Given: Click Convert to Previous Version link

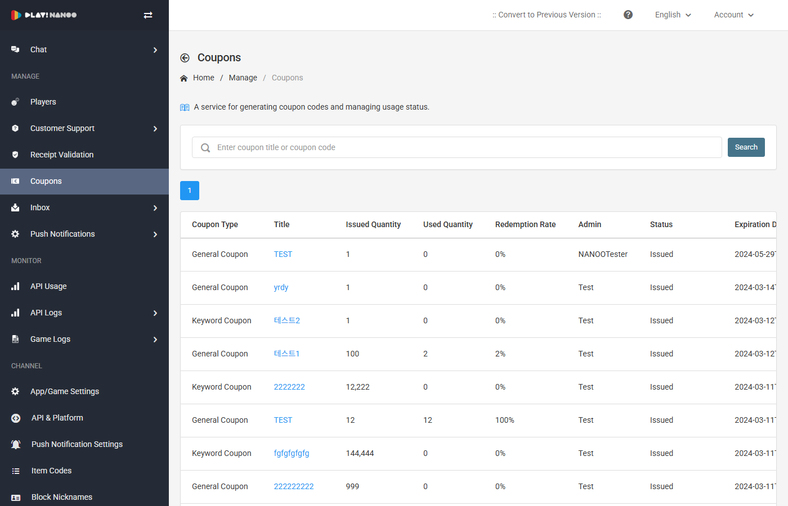Looking at the screenshot, I should [x=547, y=15].
